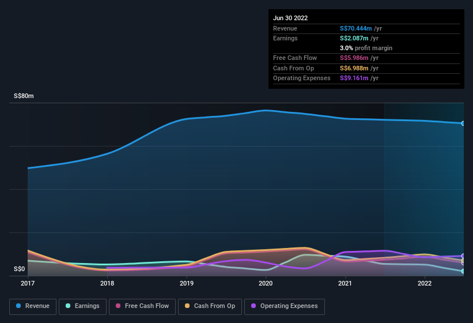Click the blue Revenue endpoint marker on chart
This screenshot has width=473, height=323.
463,123
